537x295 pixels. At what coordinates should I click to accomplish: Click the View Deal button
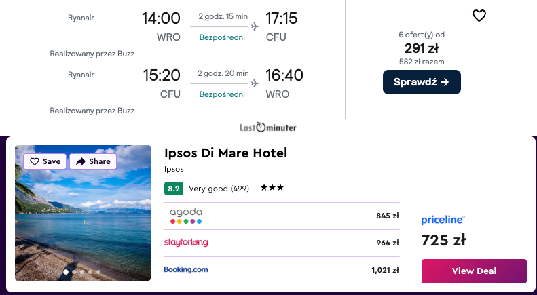click(x=474, y=271)
